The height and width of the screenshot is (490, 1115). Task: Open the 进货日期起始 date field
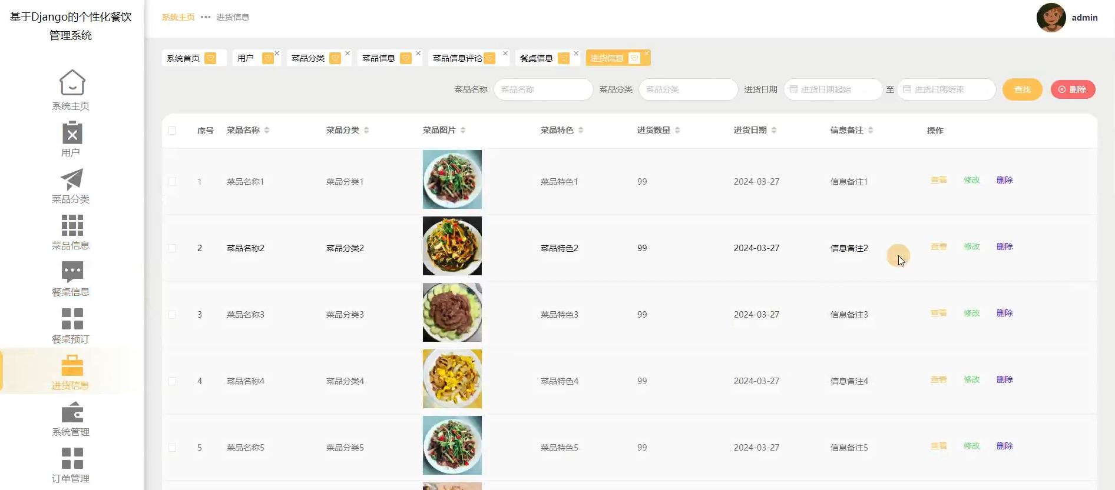[x=833, y=89]
